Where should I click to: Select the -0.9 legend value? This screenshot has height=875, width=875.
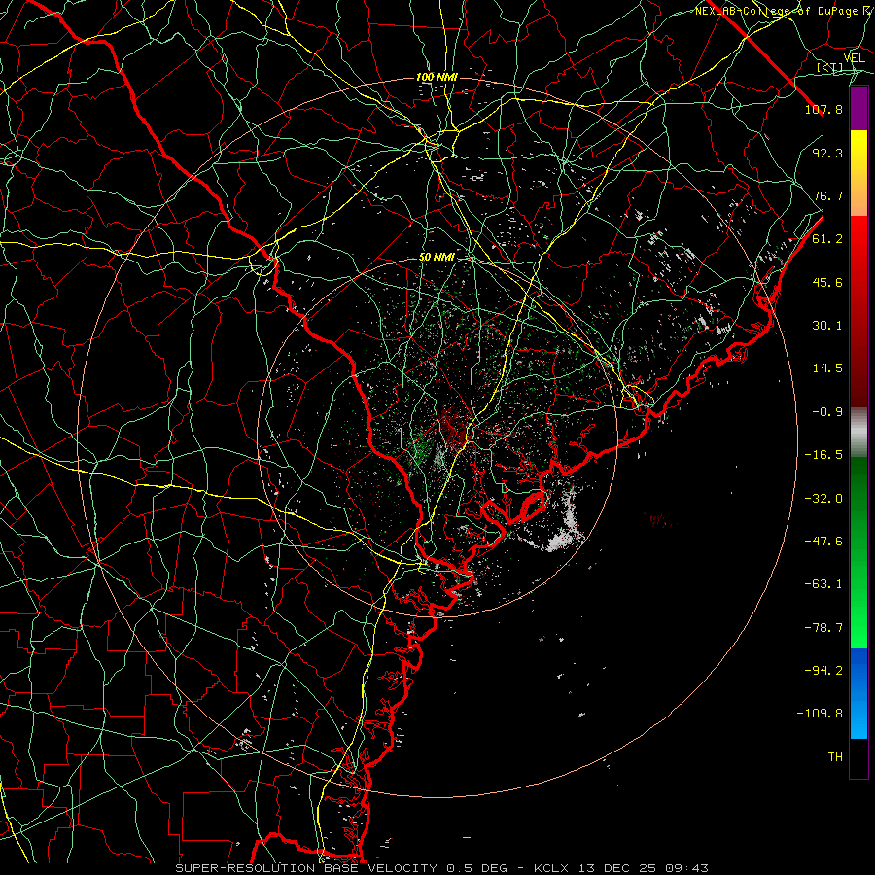(827, 412)
